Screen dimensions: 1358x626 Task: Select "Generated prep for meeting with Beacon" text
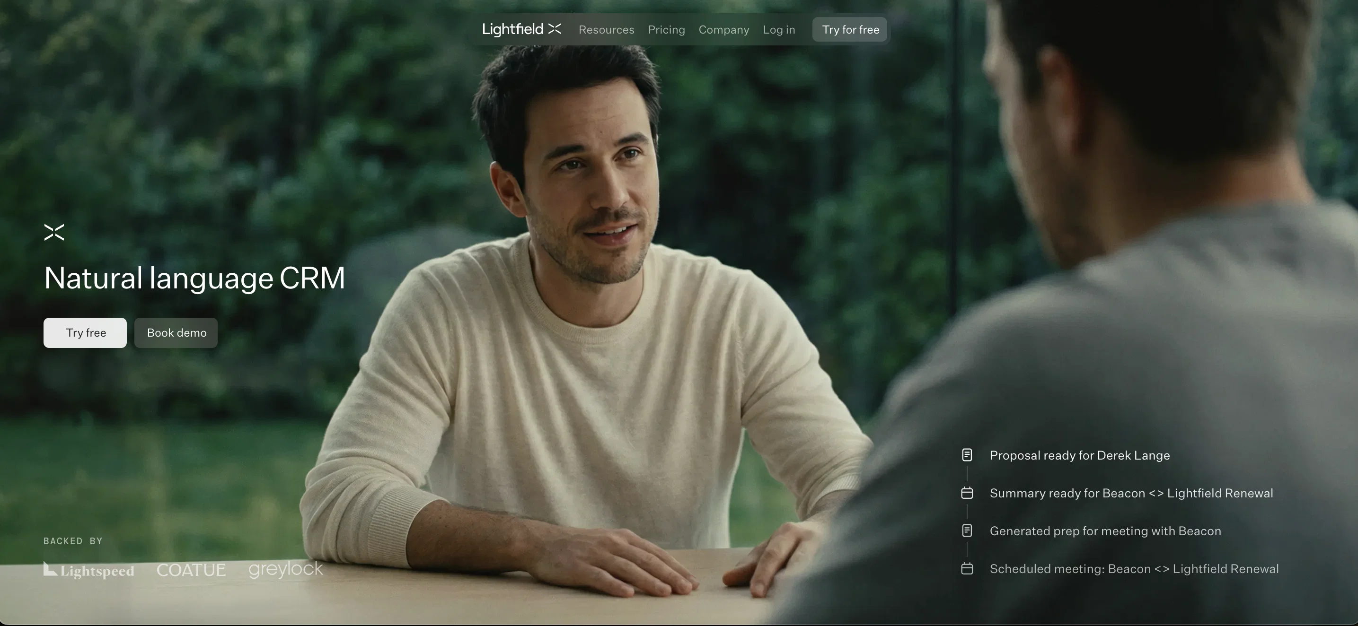[1105, 531]
